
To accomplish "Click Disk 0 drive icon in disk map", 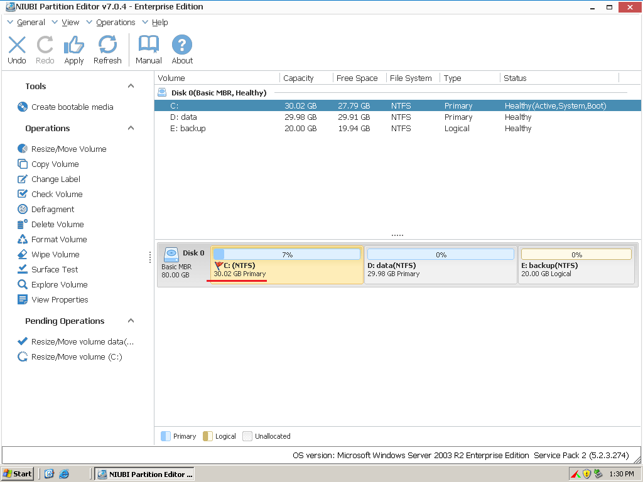I will point(171,255).
